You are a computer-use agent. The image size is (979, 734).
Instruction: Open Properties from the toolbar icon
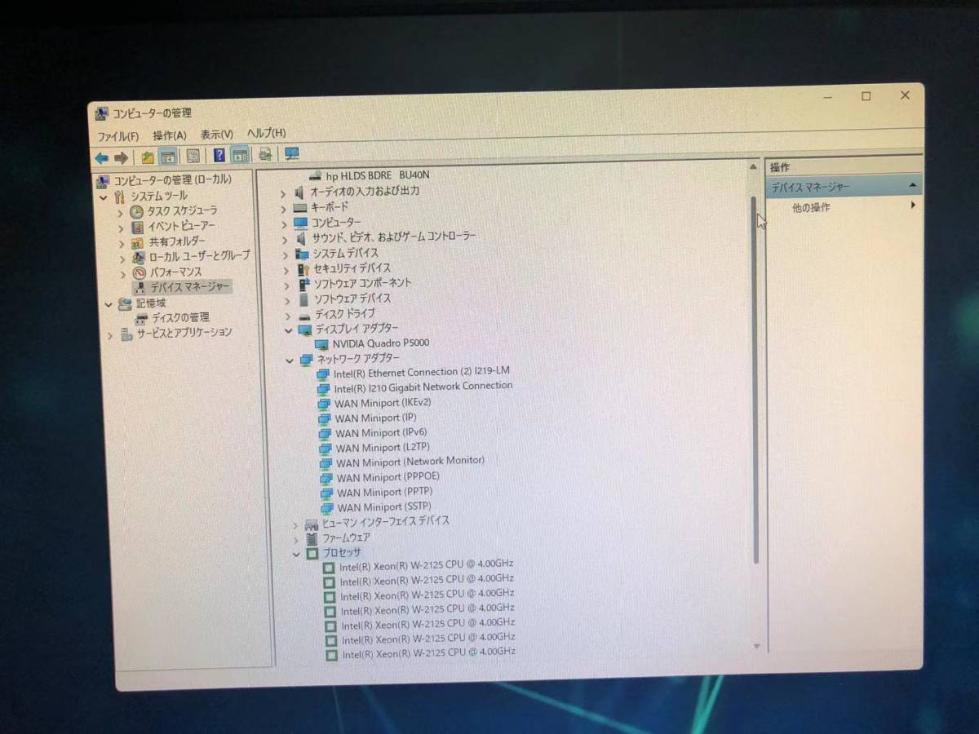(193, 156)
